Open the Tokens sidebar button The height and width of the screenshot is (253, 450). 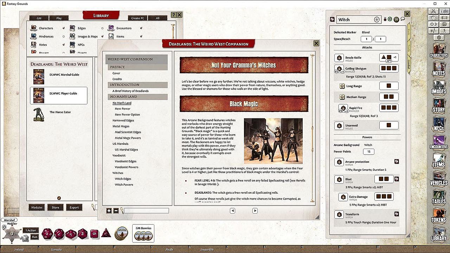(x=438, y=215)
